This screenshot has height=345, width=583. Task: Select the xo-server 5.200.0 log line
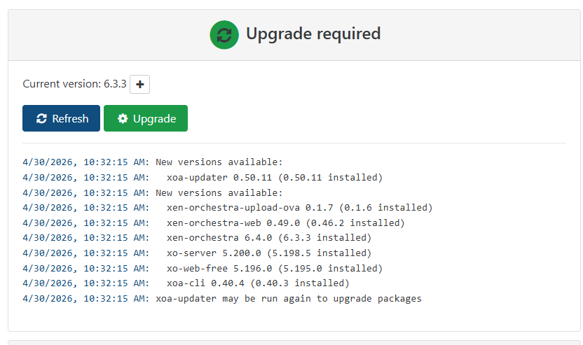pos(197,253)
